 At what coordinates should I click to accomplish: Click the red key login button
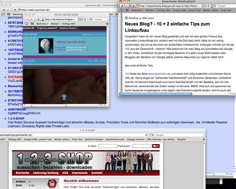click(156, 146)
